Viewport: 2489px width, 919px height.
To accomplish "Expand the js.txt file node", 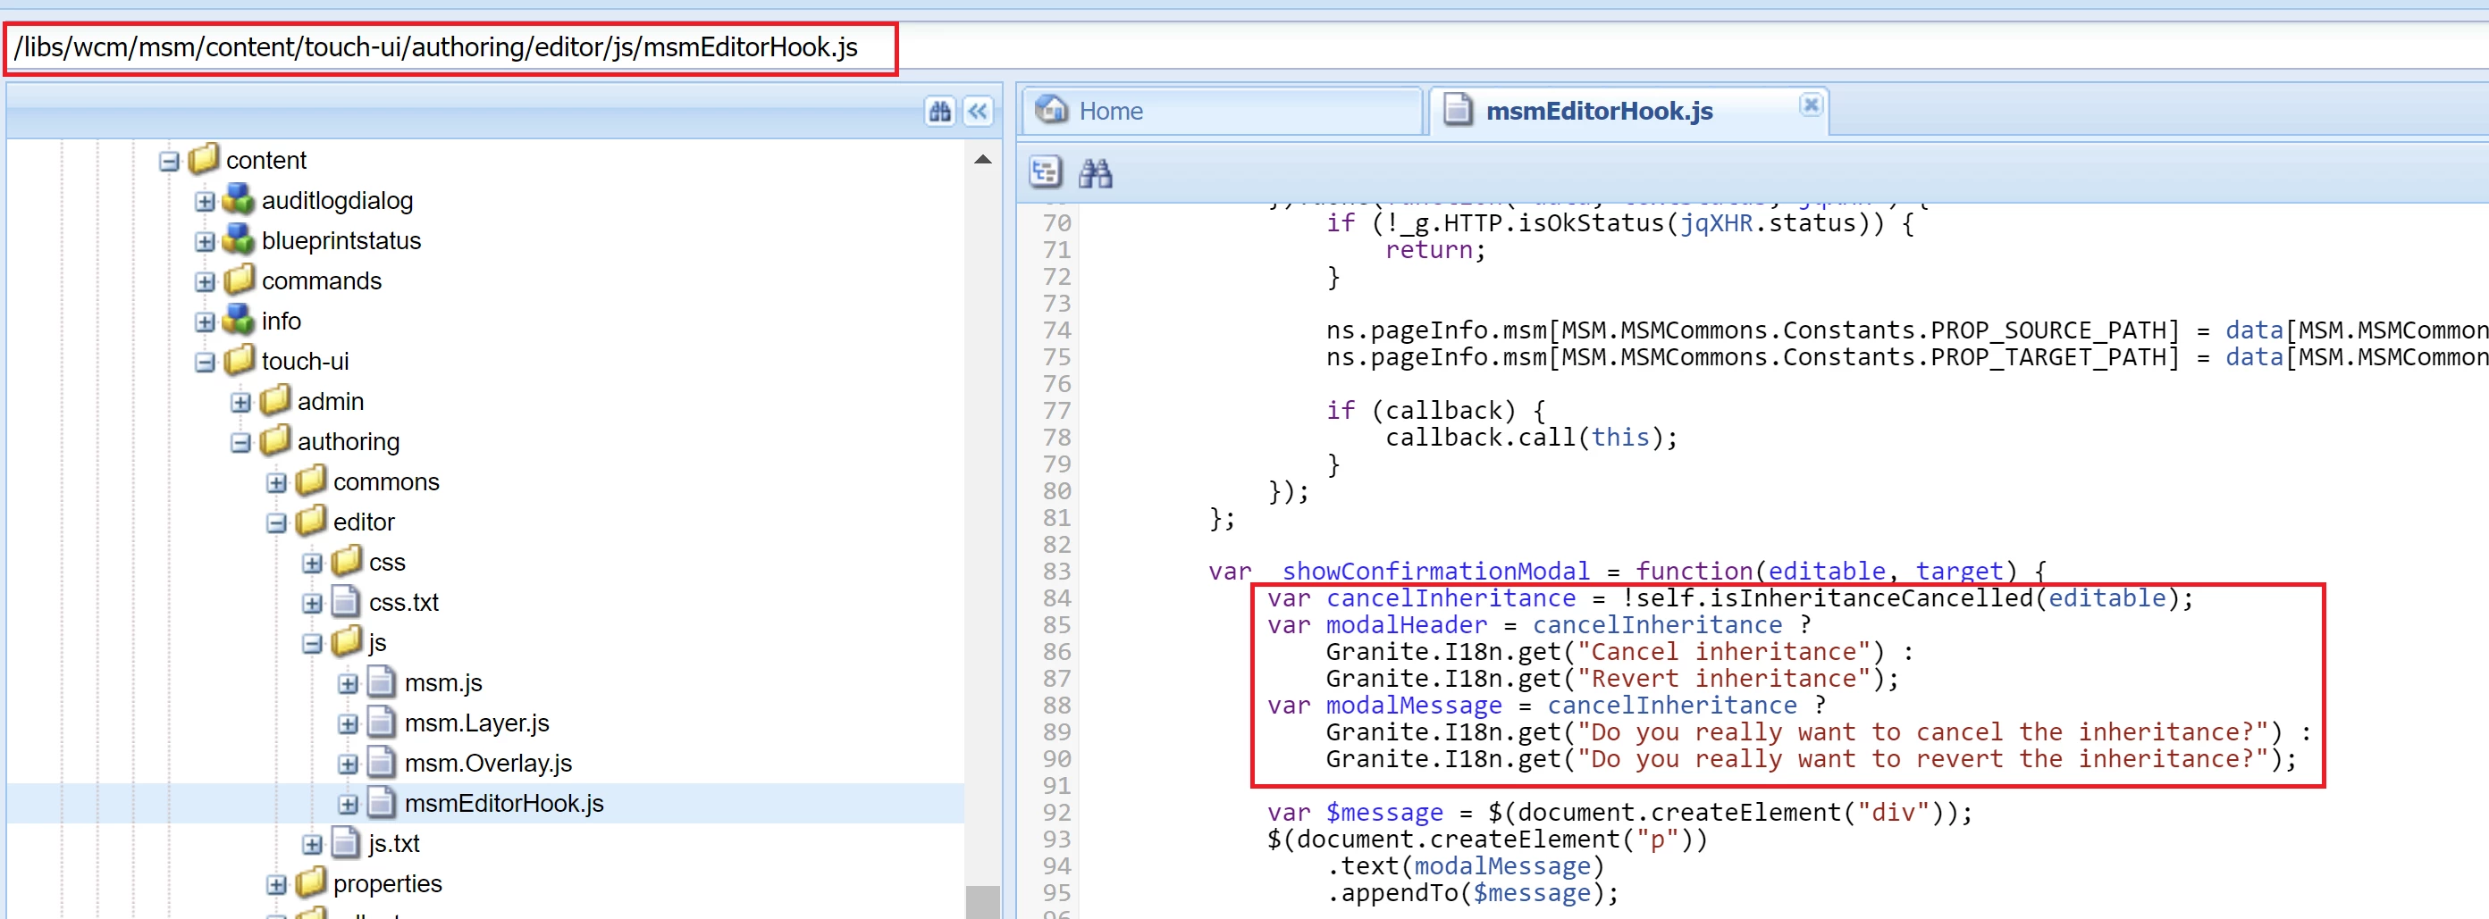I will pos(312,845).
